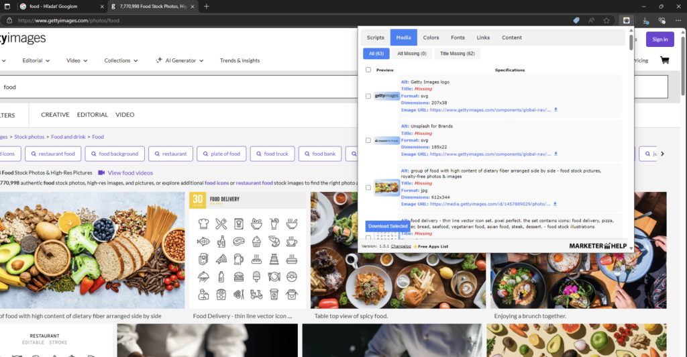Open browser downloads icon

[645, 20]
